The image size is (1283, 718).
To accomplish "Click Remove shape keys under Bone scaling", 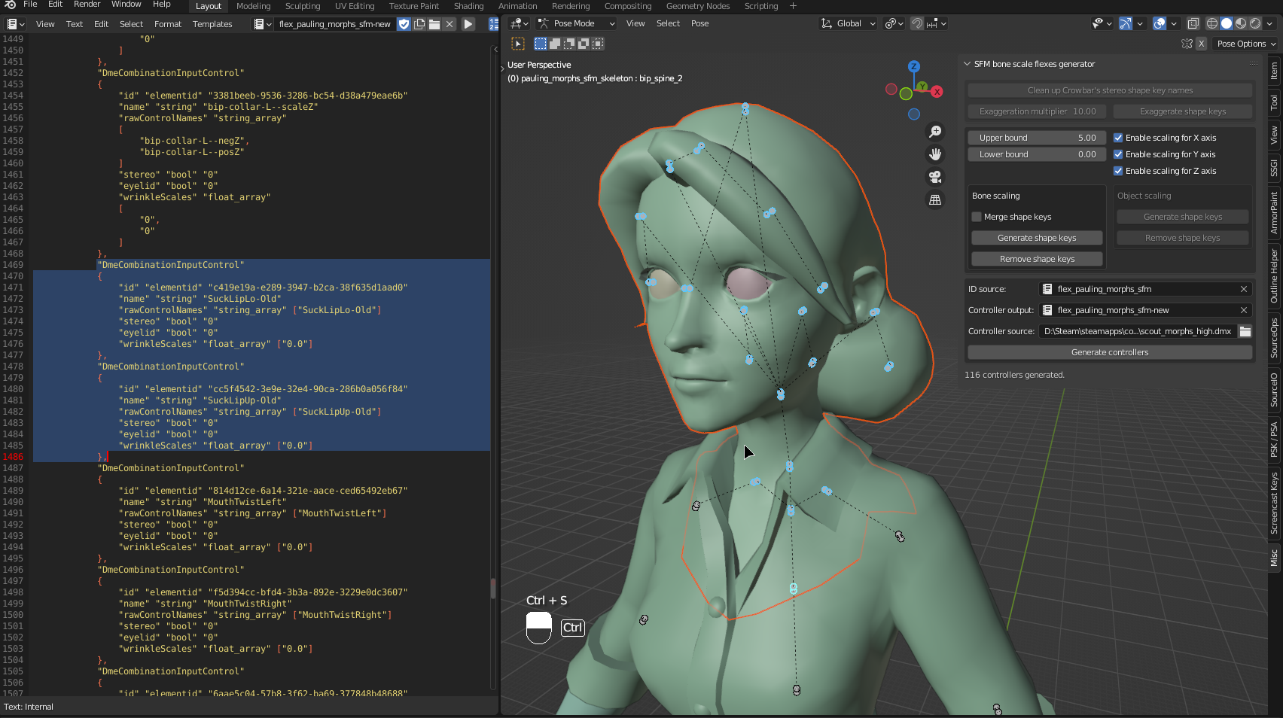I will tap(1037, 259).
